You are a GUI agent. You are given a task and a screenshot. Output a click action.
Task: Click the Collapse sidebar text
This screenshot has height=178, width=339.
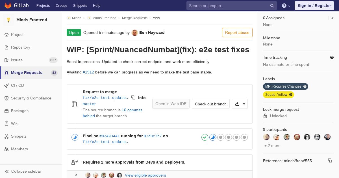pos(26,171)
